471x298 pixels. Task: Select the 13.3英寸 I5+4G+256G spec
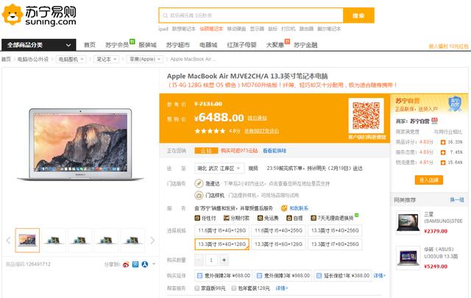[x=335, y=230]
